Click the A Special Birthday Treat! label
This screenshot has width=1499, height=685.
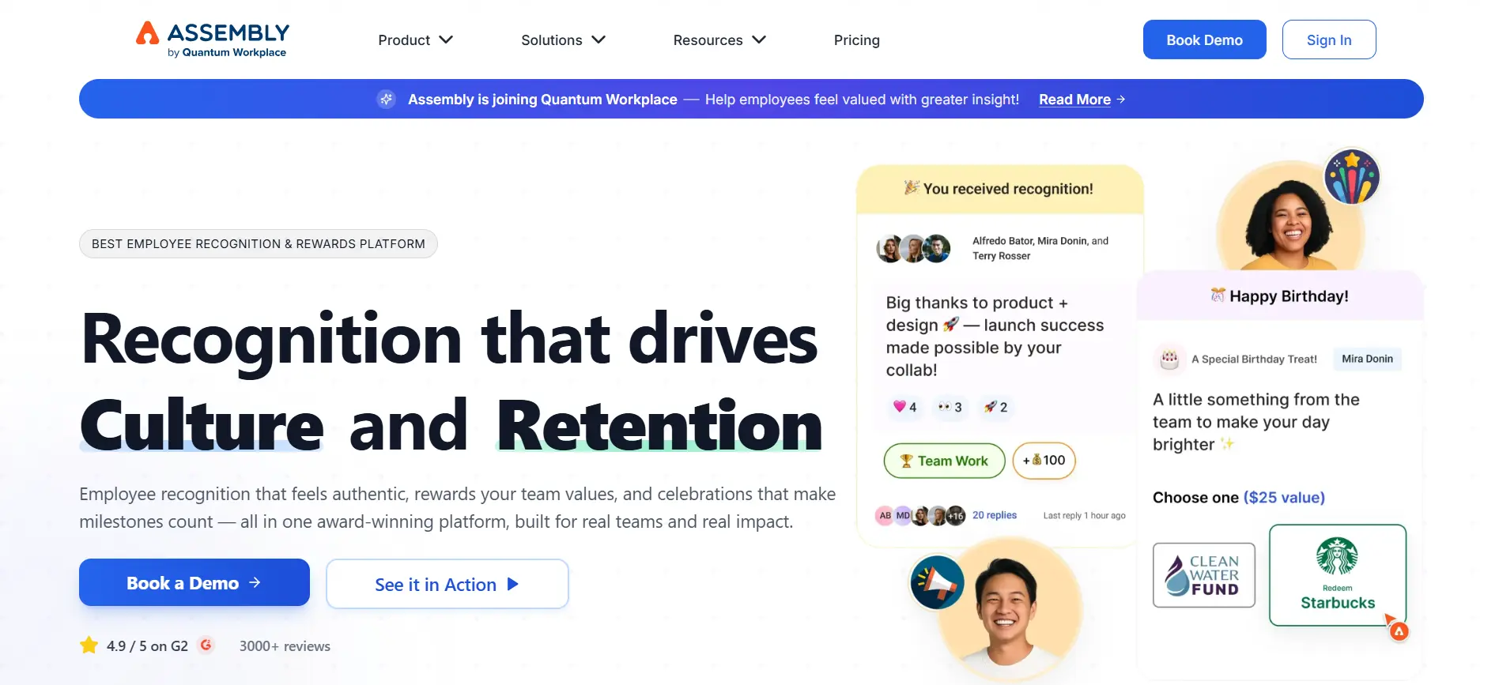1254,359
